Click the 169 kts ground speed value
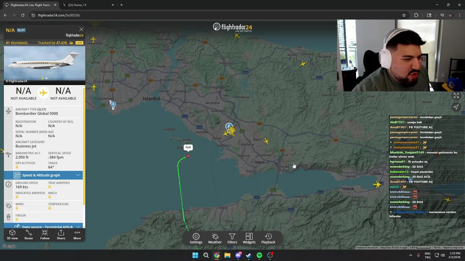The height and width of the screenshot is (261, 465). click(21, 187)
